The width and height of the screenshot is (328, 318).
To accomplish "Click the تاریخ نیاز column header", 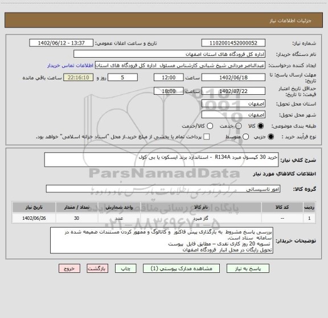I will (34, 207).
